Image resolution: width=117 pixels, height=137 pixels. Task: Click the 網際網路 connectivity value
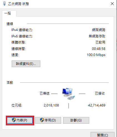(x=99, y=30)
